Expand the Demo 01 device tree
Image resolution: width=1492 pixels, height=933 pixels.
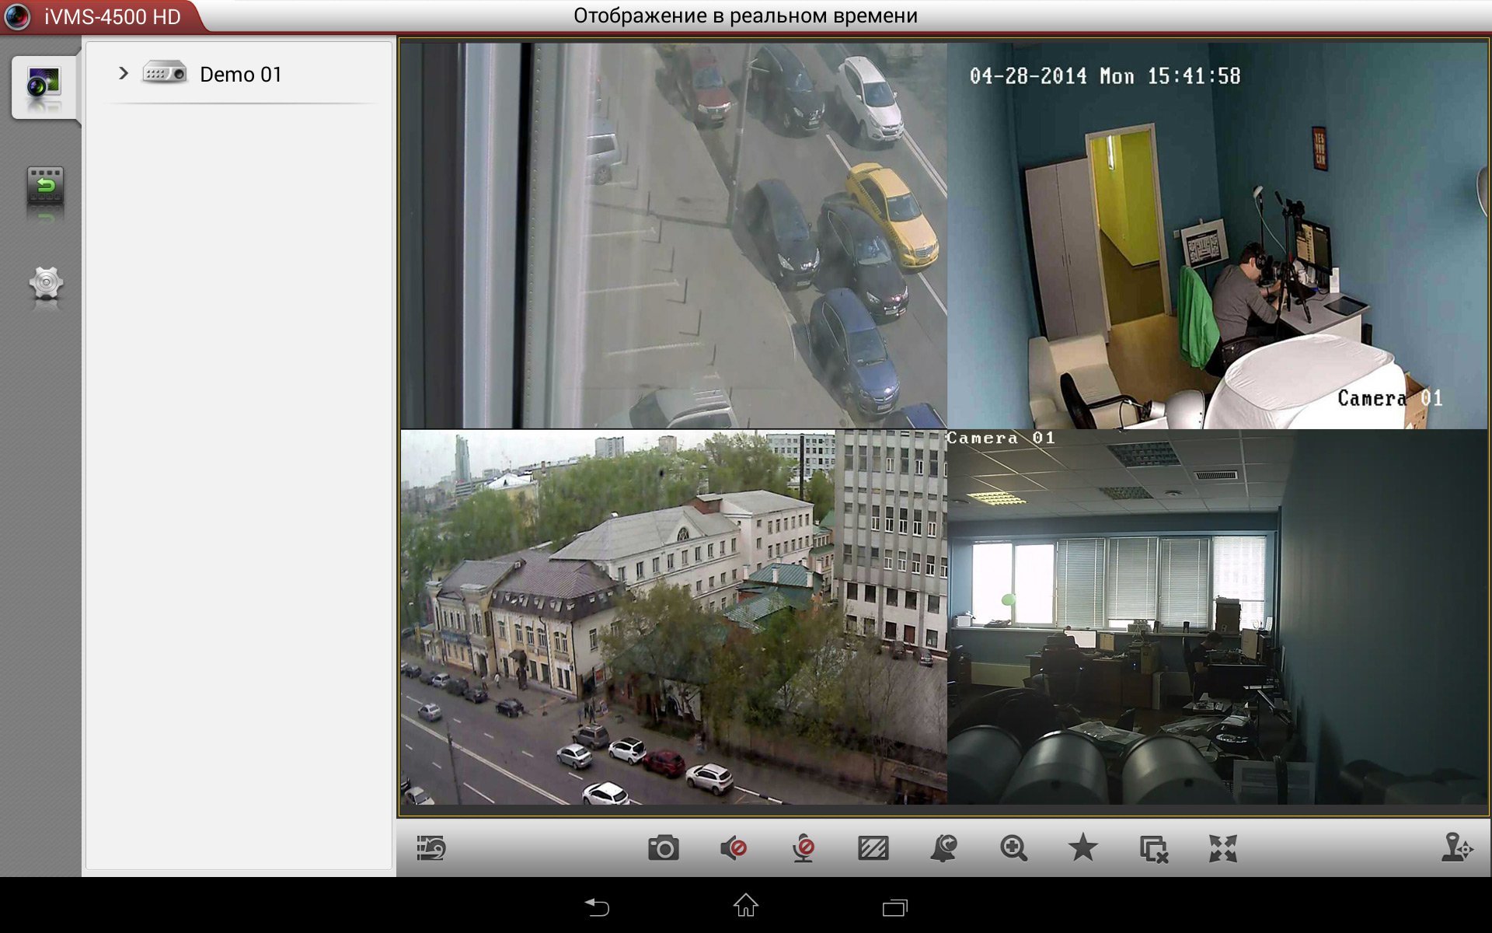[123, 73]
